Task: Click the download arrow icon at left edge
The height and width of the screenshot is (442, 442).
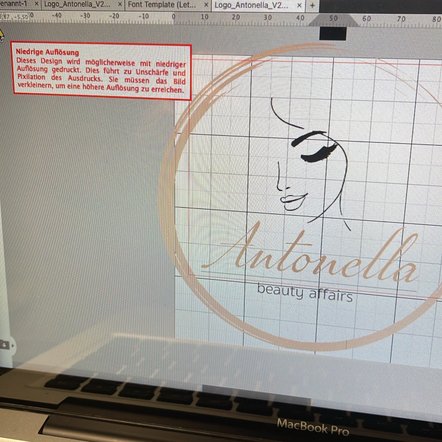Action: click(5, 344)
